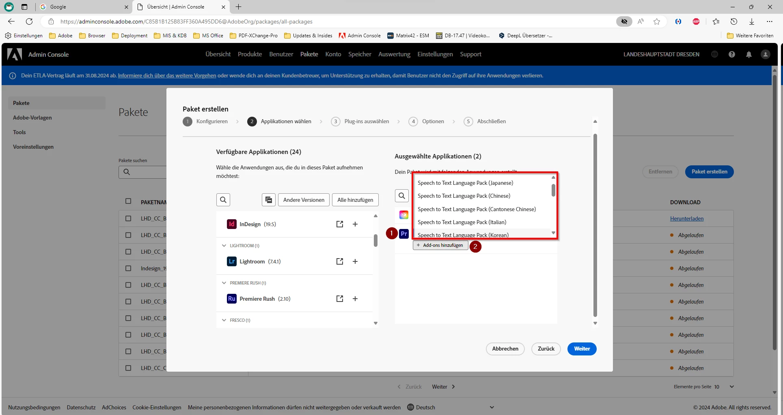Image resolution: width=783 pixels, height=415 pixels.
Task: Select Speech to Text Language Pack (Italian)
Action: [x=462, y=222]
